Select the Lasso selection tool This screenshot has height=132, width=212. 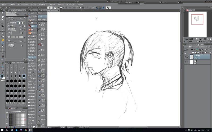(x=3, y=23)
